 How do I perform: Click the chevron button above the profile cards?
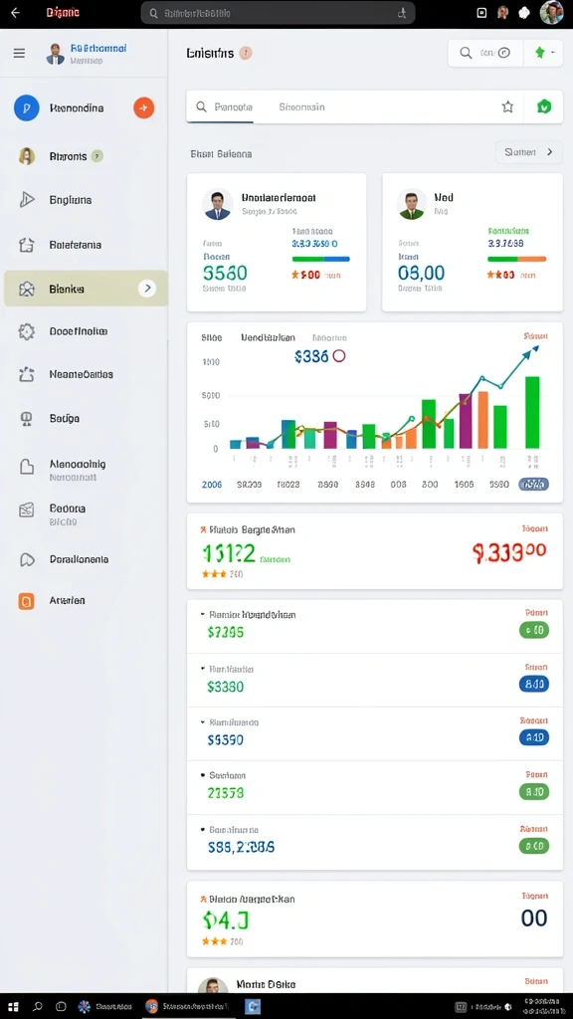pyautogui.click(x=530, y=152)
